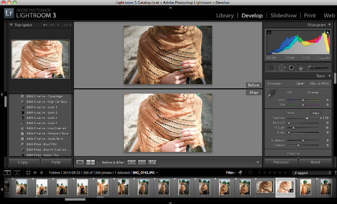Image resolution: width=337 pixels, height=204 pixels.
Task: Collapse the Basic panel
Action: tap(330, 76)
